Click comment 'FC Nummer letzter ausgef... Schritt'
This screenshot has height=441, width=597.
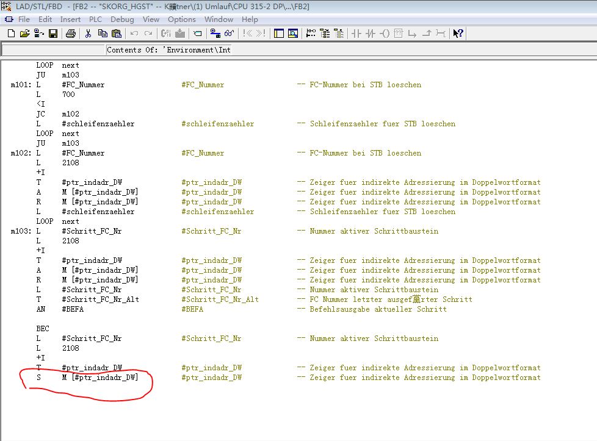pyautogui.click(x=391, y=299)
